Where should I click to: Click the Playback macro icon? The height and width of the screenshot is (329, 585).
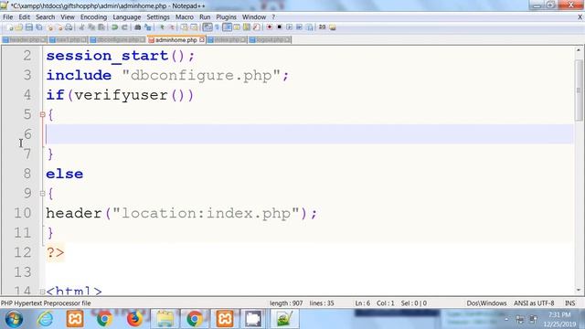pyautogui.click(x=289, y=27)
